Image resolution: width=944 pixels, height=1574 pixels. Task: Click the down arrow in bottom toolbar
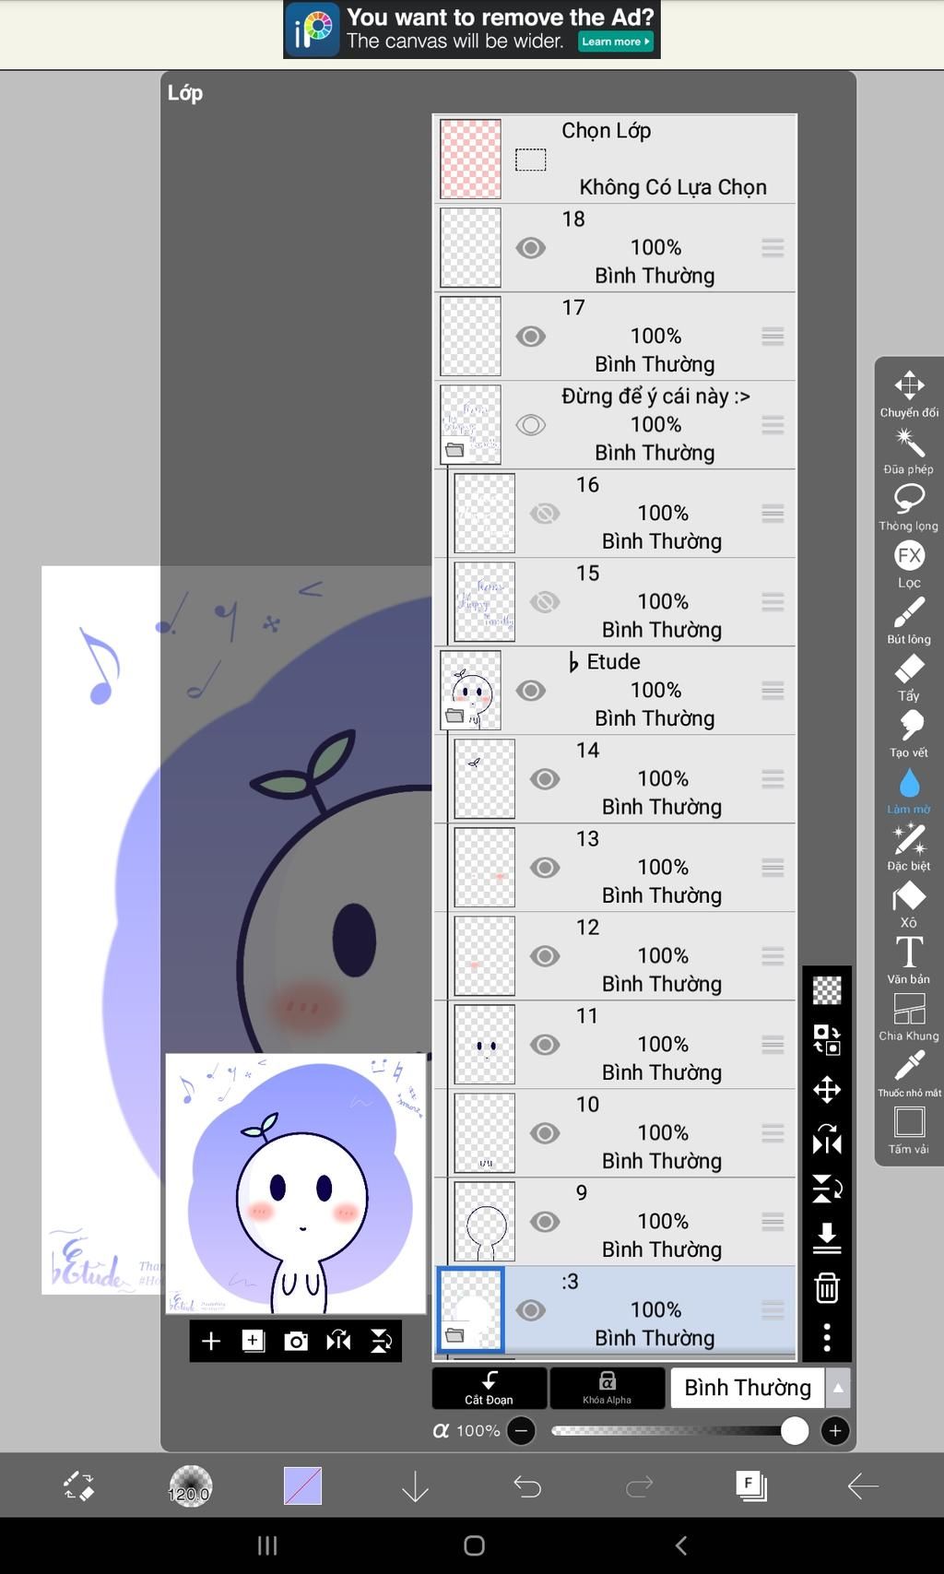[415, 1485]
